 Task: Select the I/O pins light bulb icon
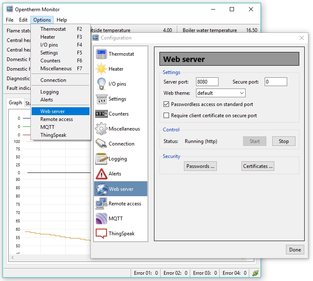102,84
